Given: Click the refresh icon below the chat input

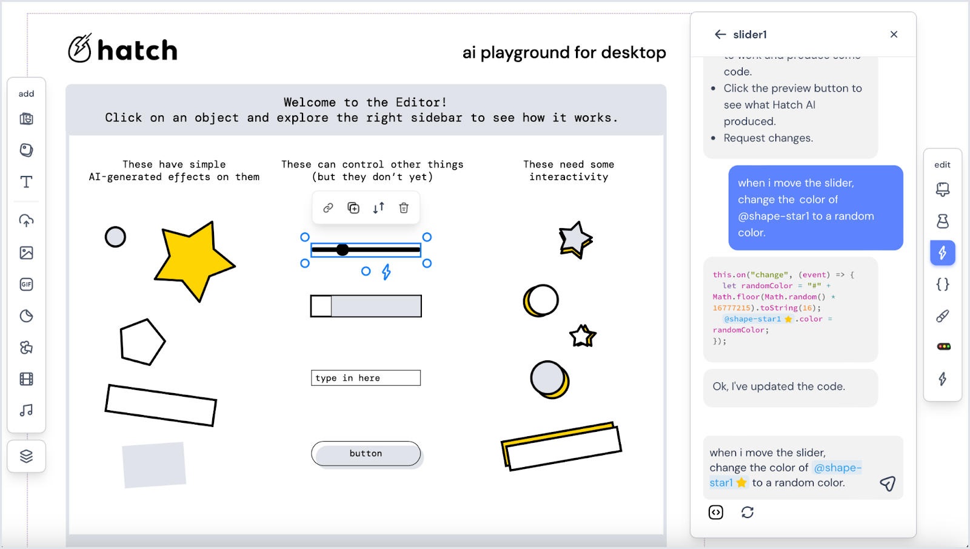Looking at the screenshot, I should pos(748,512).
